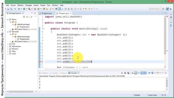Open the New Java Class dropdown arrow
174x98 pixels.
(x=41, y=9)
